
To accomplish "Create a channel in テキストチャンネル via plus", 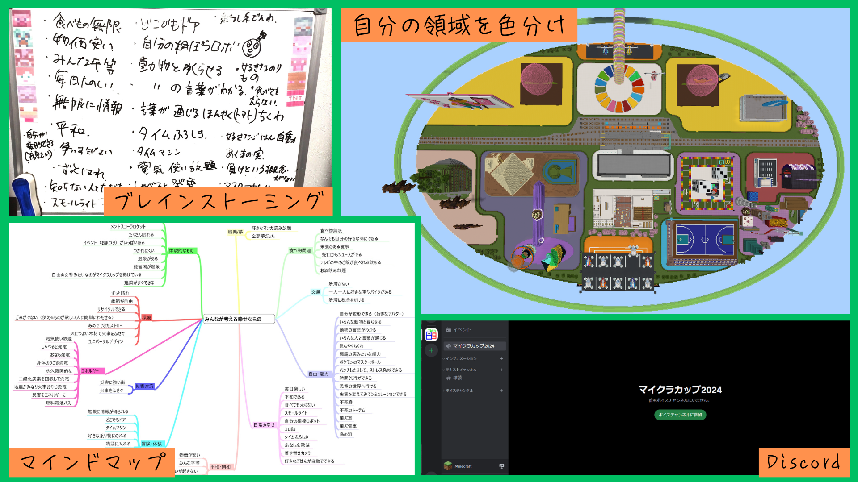I will (501, 370).
